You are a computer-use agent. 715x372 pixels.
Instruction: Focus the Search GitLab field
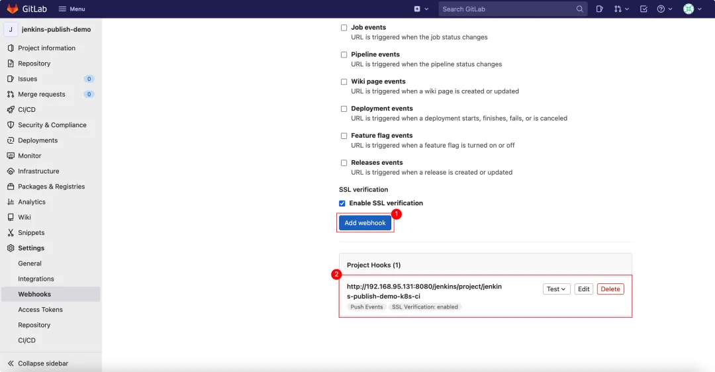pos(512,9)
